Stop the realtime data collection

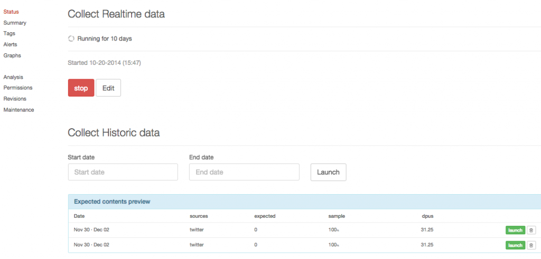pos(81,88)
